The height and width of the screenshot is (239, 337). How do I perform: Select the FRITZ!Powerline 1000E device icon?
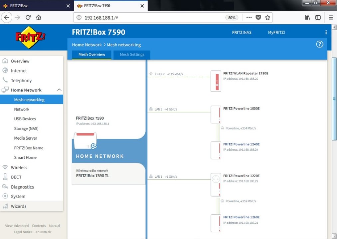(216, 115)
